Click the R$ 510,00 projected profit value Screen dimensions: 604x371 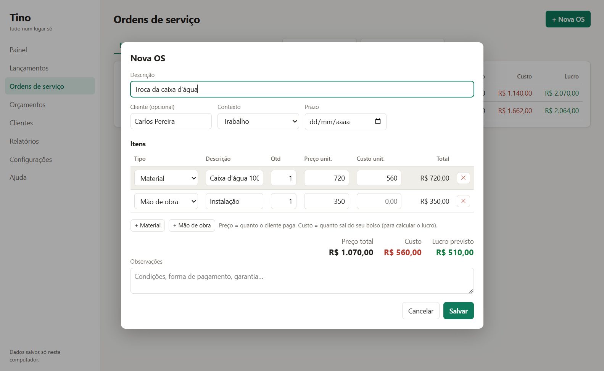455,252
